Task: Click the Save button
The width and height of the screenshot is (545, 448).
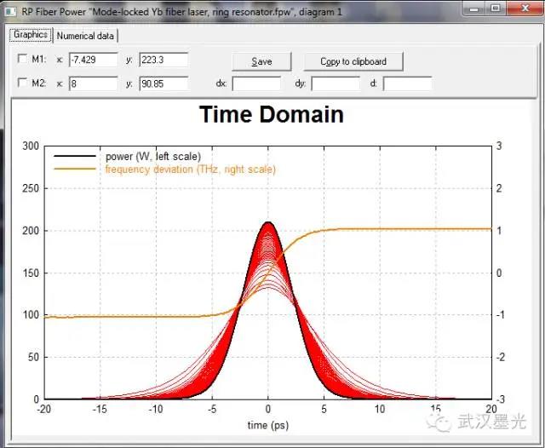Action: [261, 61]
